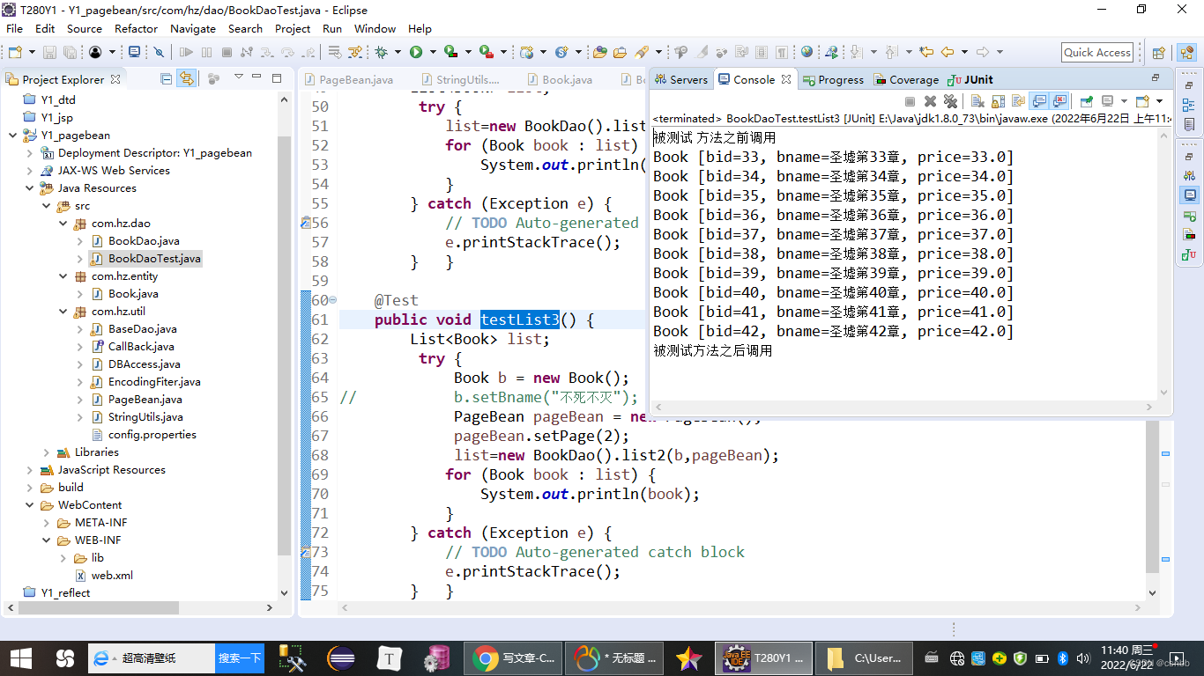Select config.properties file in tree
Image resolution: width=1204 pixels, height=676 pixels.
click(x=152, y=435)
